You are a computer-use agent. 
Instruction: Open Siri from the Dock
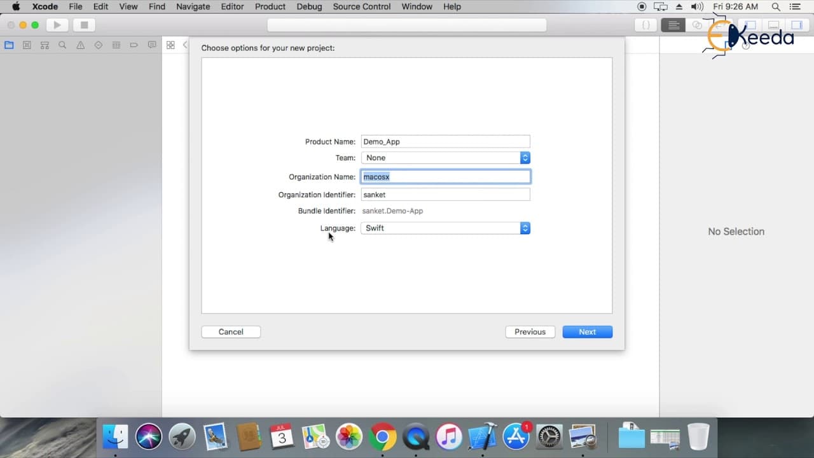click(x=149, y=436)
